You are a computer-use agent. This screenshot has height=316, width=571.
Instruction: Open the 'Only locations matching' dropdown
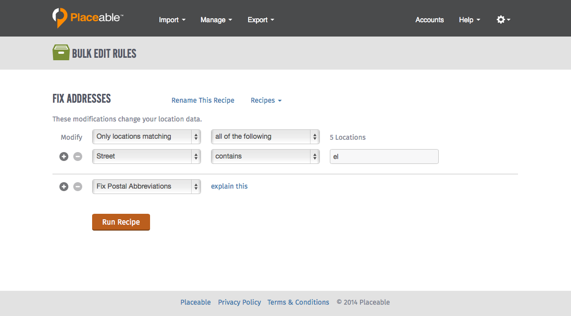146,137
